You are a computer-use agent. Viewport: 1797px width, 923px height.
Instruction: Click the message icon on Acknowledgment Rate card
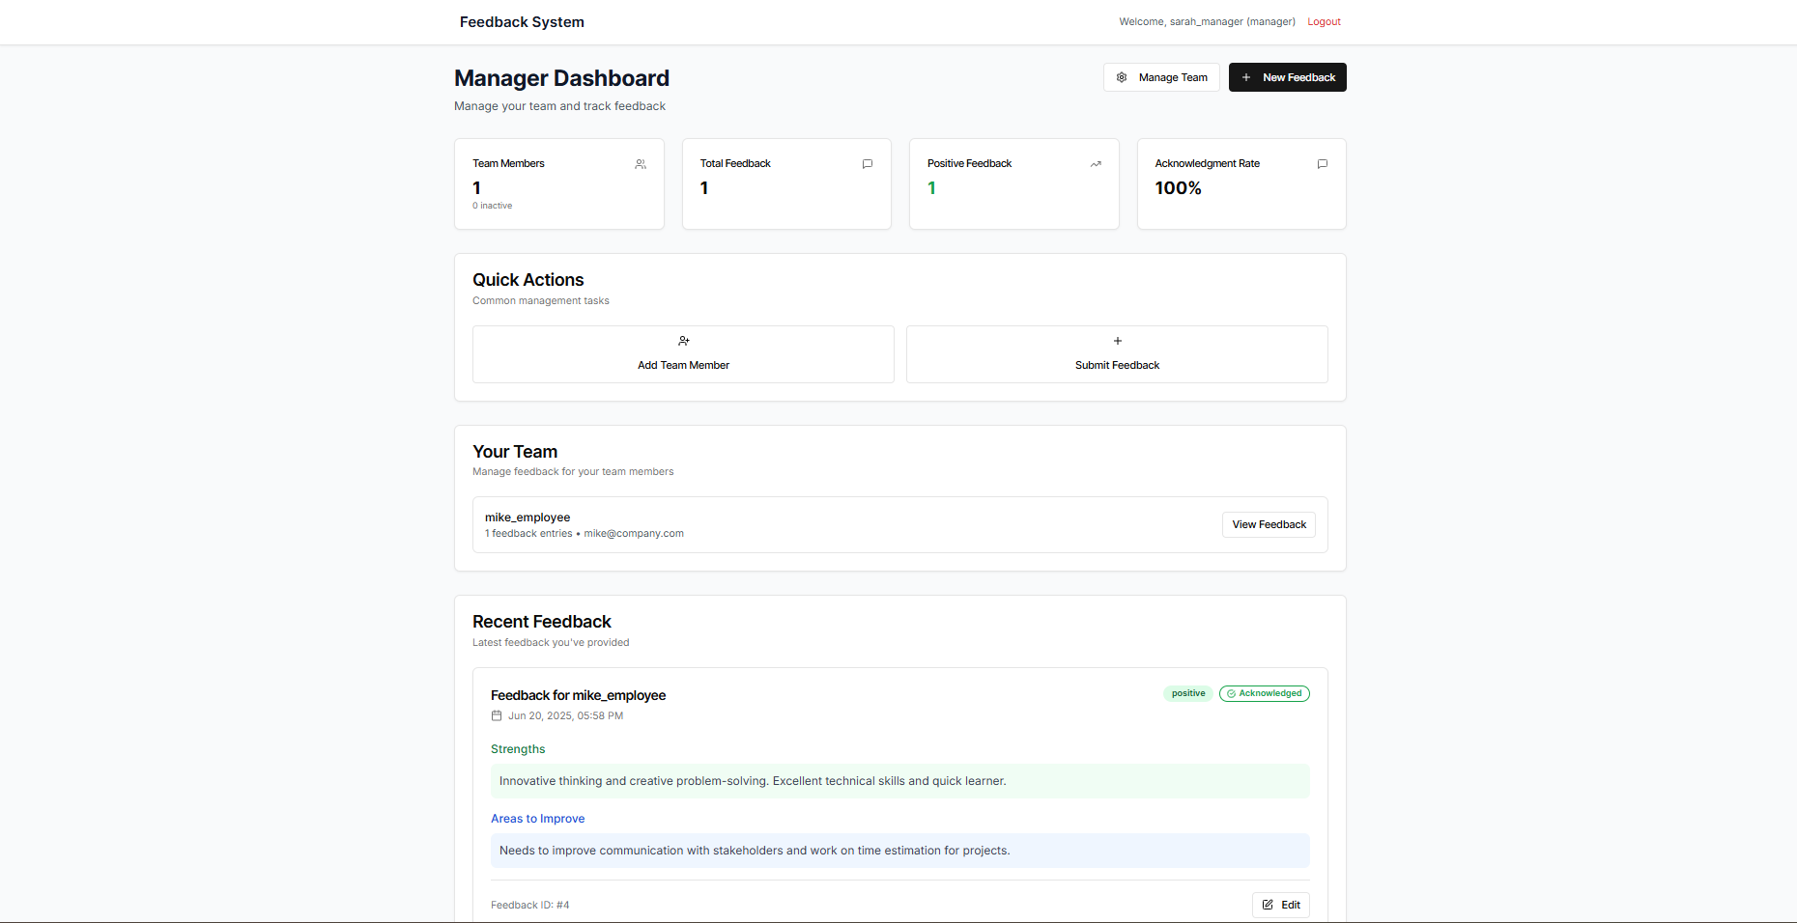point(1323,164)
